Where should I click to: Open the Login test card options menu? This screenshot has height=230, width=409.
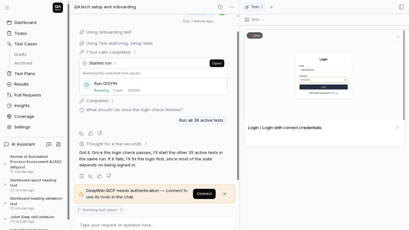(397, 128)
